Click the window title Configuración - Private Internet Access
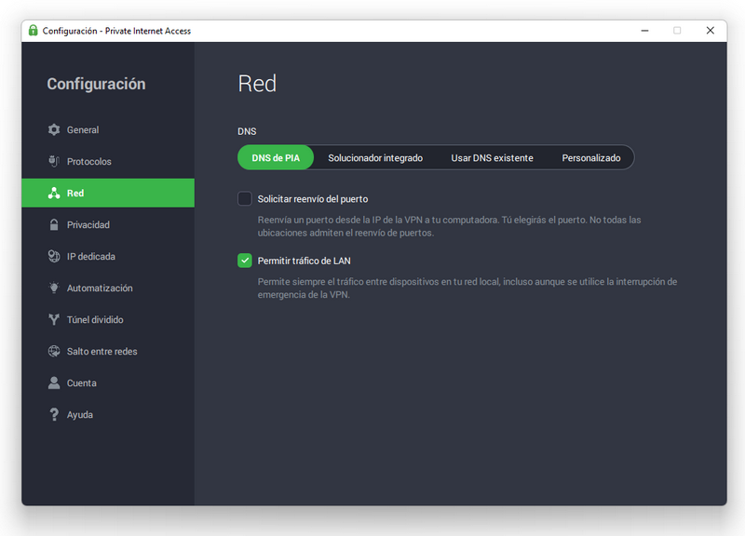The image size is (745, 536). (x=116, y=31)
